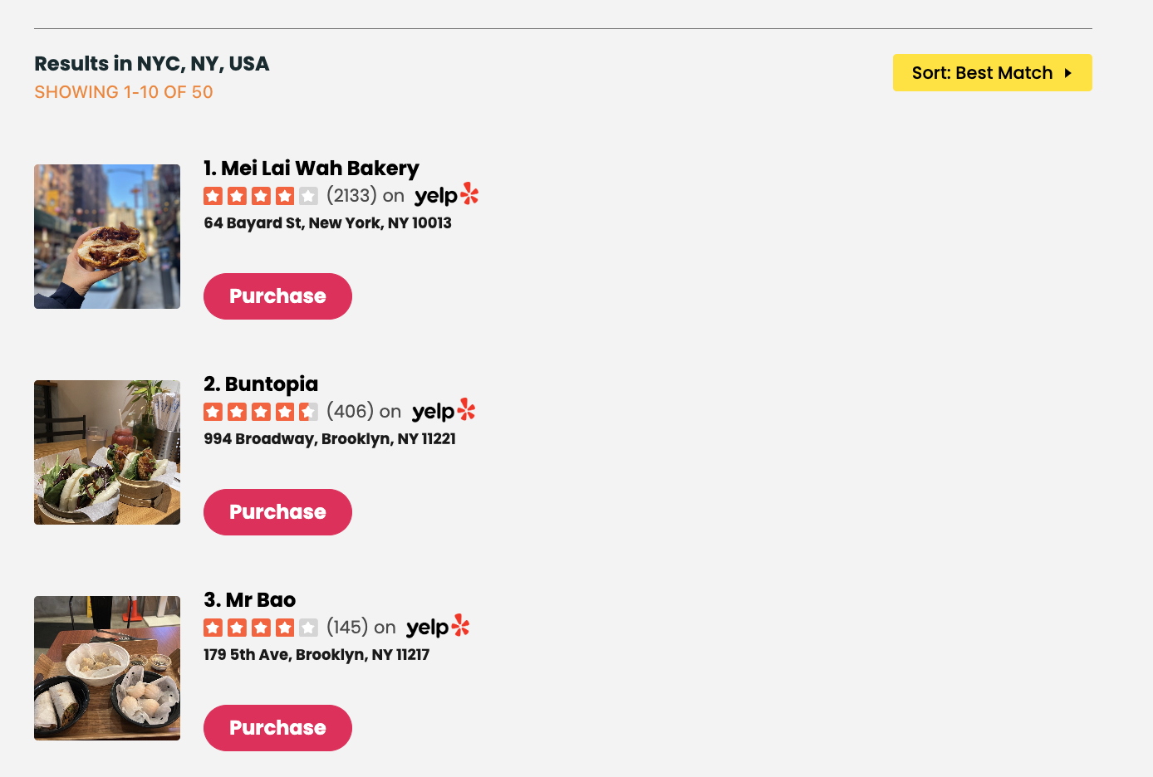Screen dimensions: 1153x777
Task: Click Purchase for Buntopia
Action: 277,512
